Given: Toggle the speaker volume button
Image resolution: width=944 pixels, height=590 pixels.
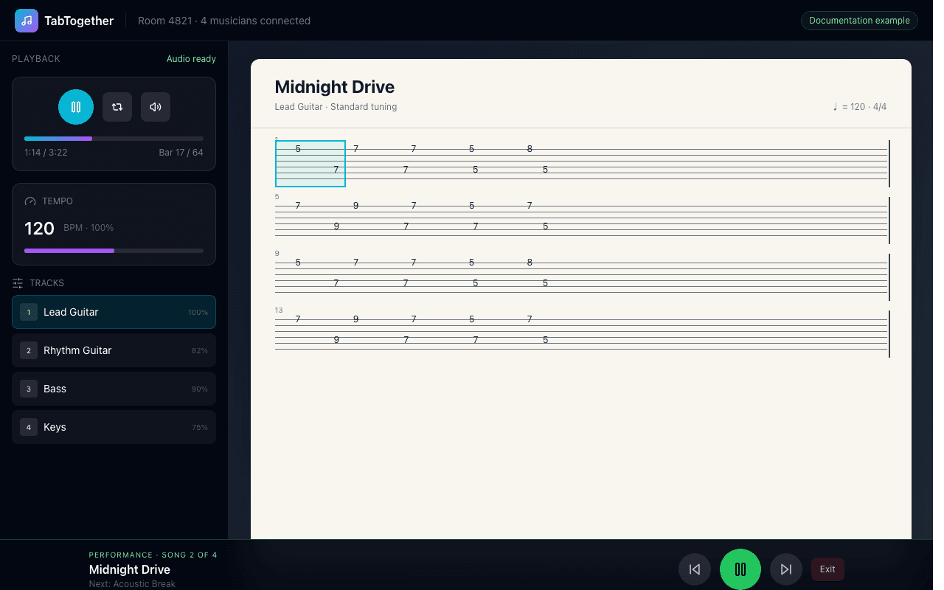Looking at the screenshot, I should 156,107.
